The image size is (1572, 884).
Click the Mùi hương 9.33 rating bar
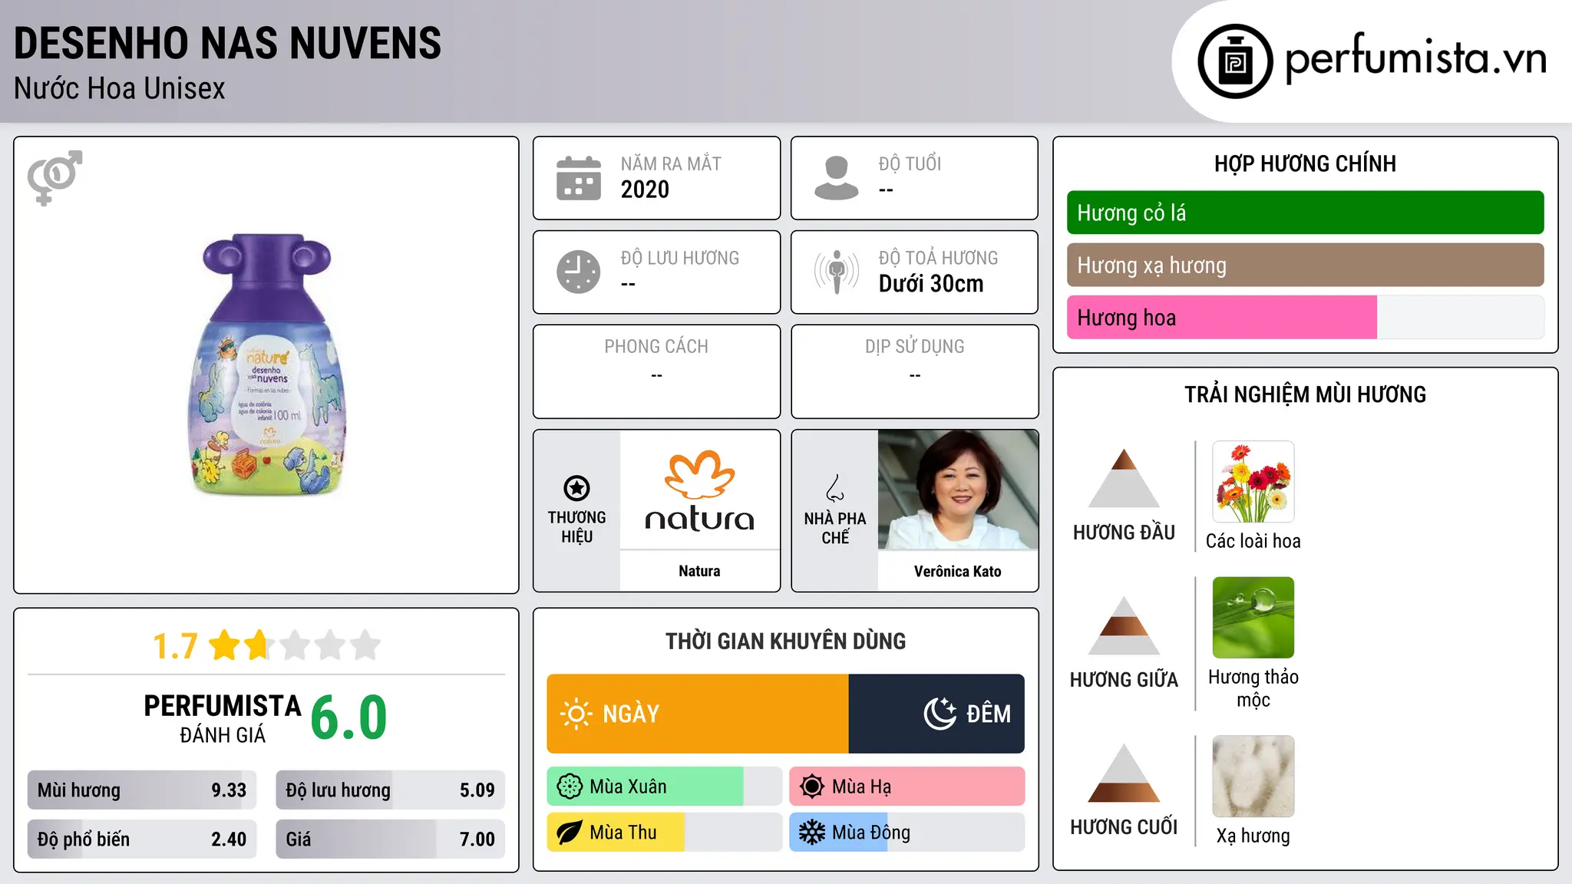(142, 790)
